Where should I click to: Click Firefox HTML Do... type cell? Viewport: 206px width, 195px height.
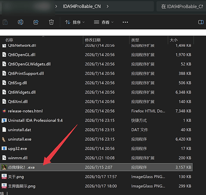click(148, 111)
